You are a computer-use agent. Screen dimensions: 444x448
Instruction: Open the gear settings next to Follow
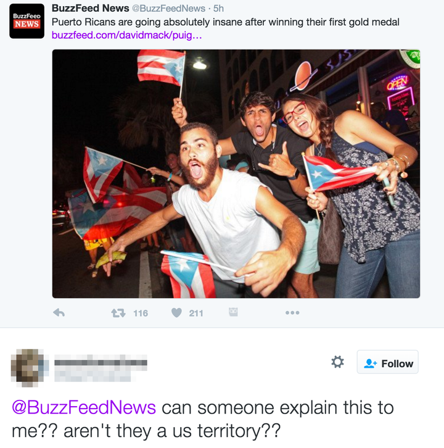click(337, 362)
